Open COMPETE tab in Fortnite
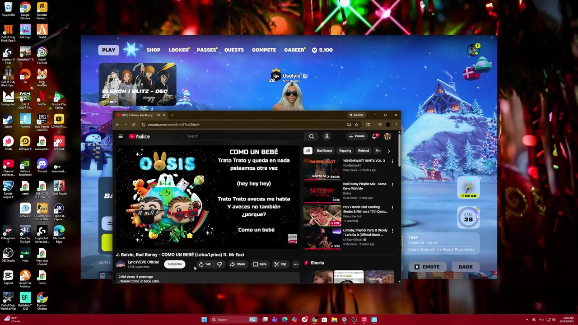 tap(264, 50)
